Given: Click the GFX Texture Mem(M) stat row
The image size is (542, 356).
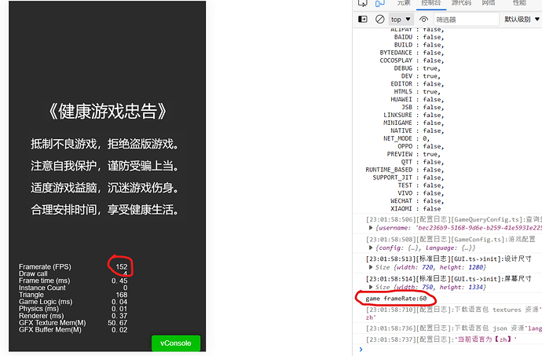Looking at the screenshot, I should coord(73,323).
